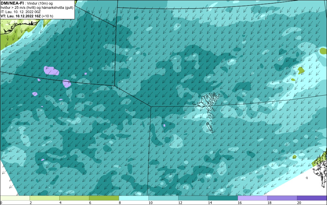This screenshot has width=327, height=205.
Task: Select the 16–18 m/s light purple swatch
Action: [252, 198]
